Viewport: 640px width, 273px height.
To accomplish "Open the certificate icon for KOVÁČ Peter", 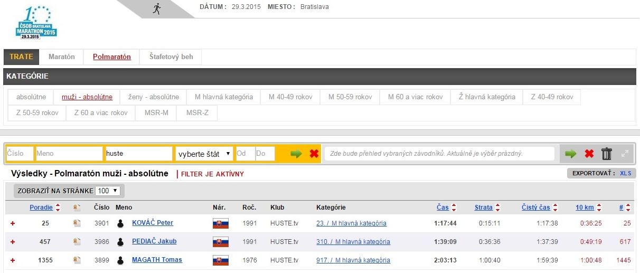I will (77, 223).
